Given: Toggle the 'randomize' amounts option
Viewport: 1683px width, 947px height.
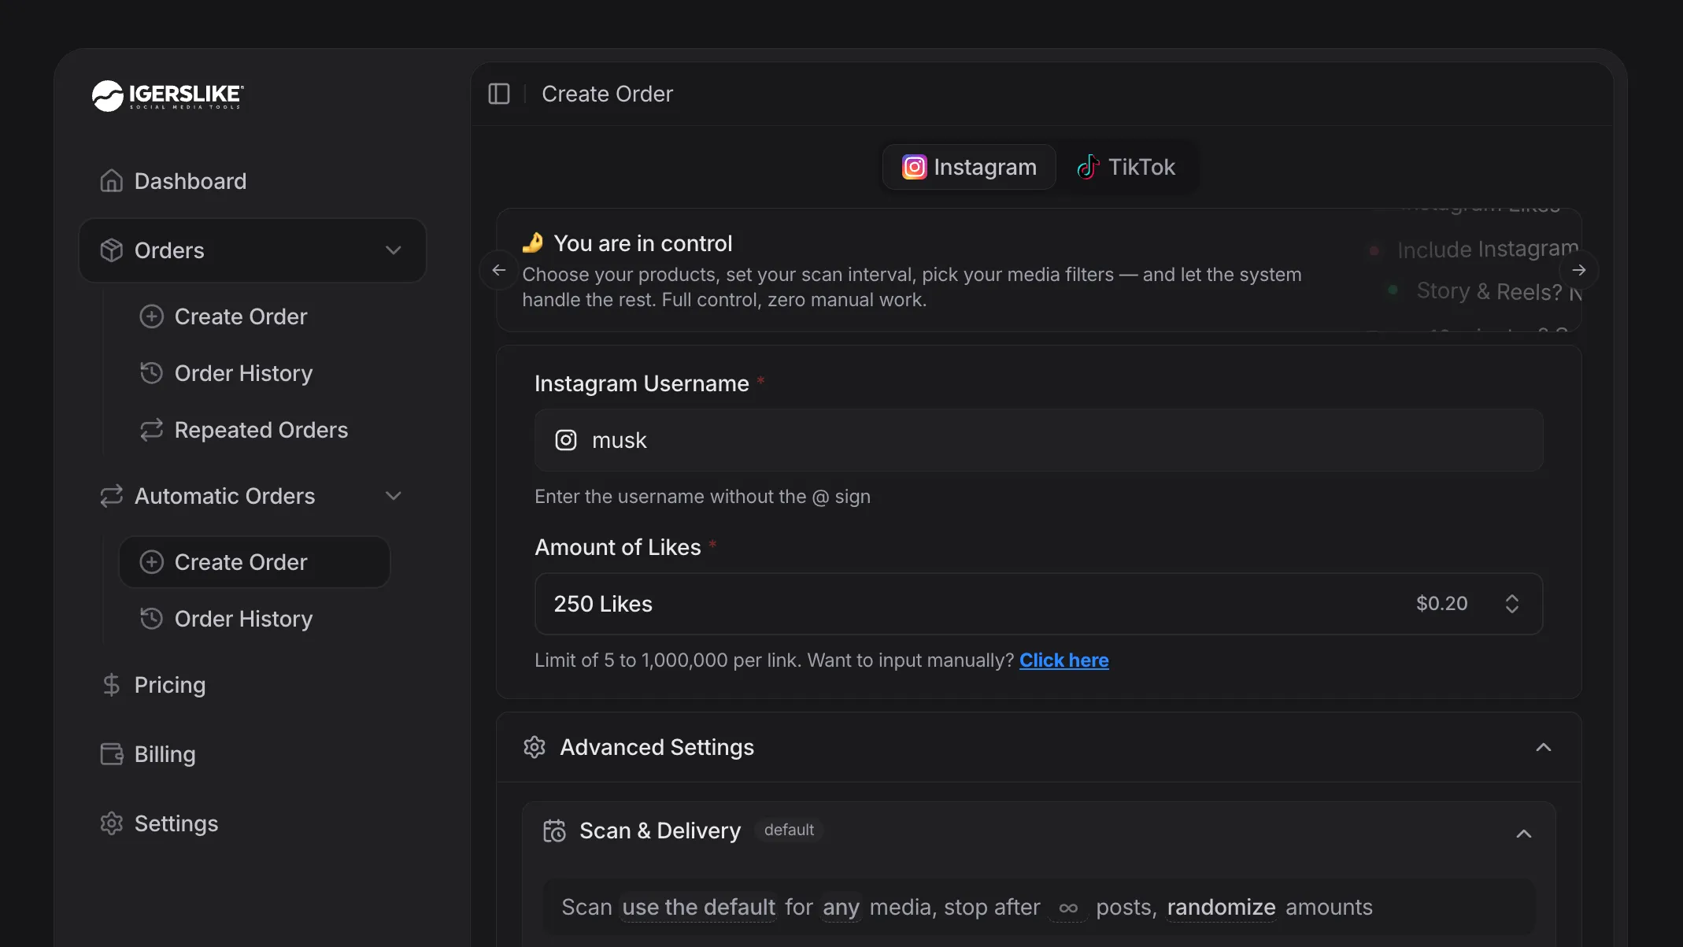Looking at the screenshot, I should 1221,907.
